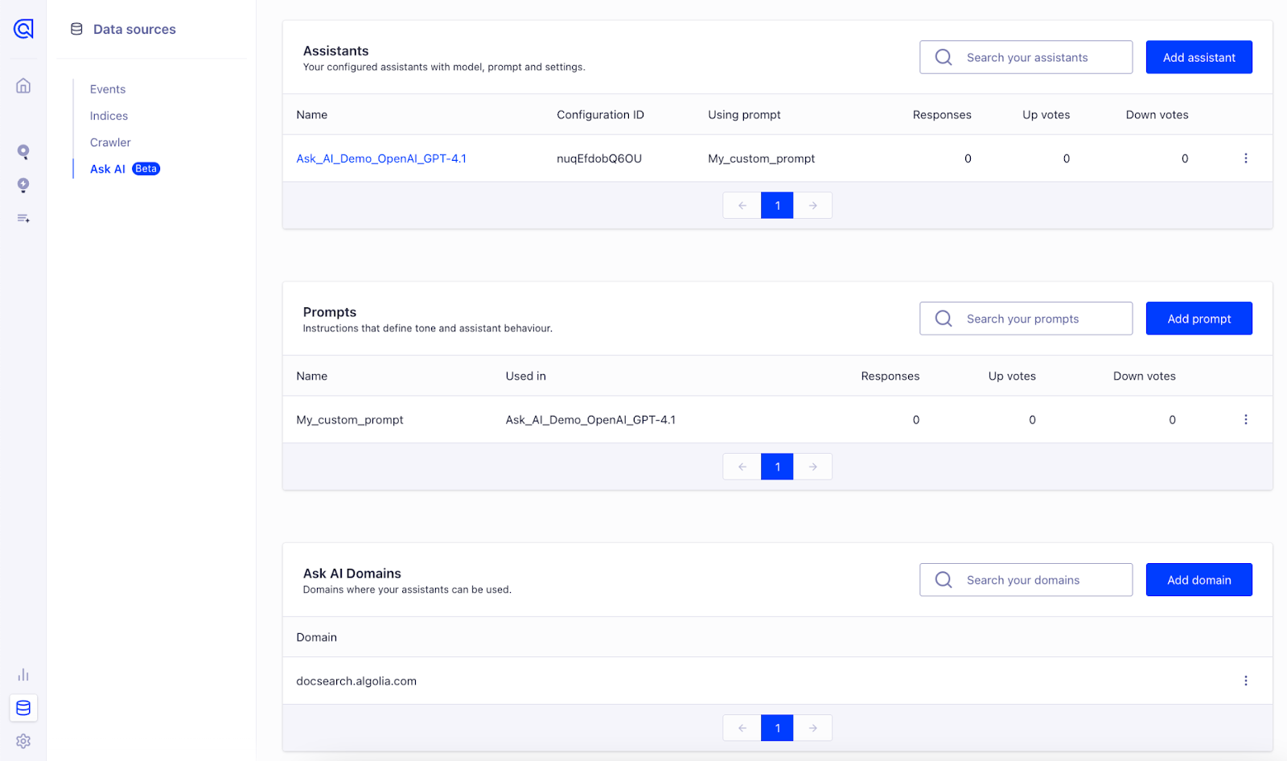Click the Algolia logo icon

tap(23, 29)
